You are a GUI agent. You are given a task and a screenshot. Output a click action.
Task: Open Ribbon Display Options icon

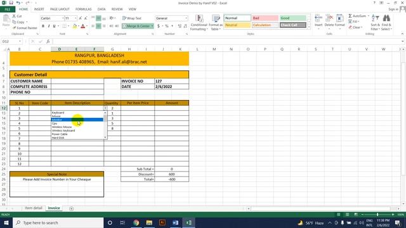click(x=381, y=3)
